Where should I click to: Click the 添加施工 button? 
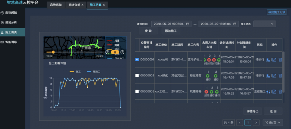click(171, 31)
